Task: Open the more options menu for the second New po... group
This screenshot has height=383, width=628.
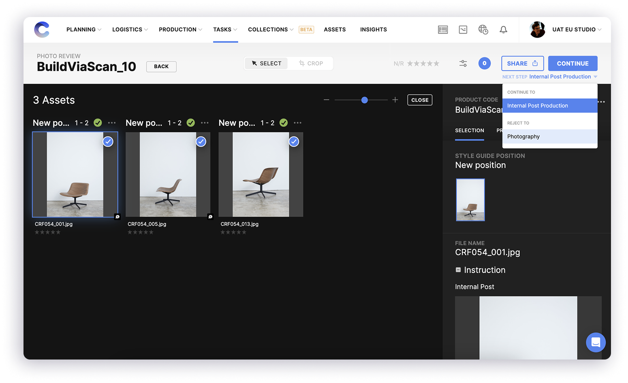Action: [205, 123]
